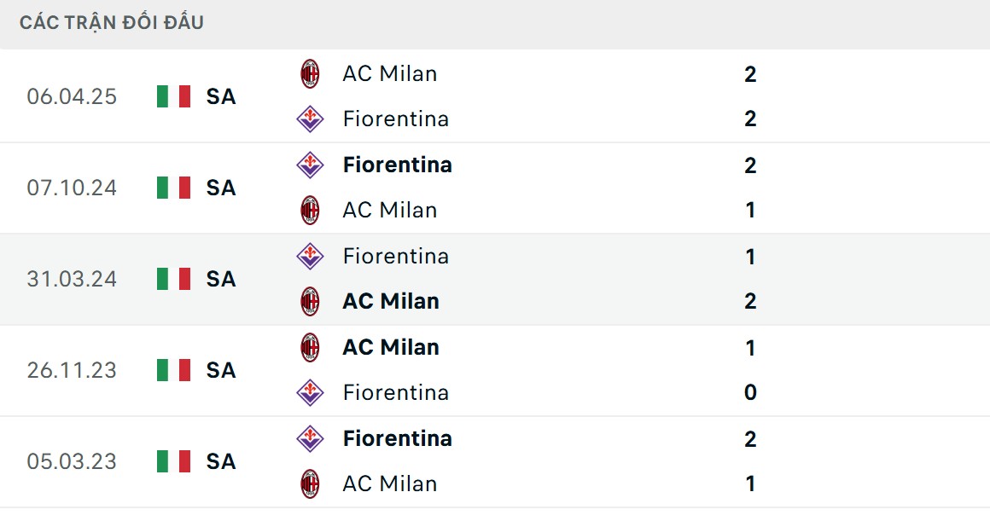
Task: Click SA league label for 26.11.23
Action: click(220, 370)
